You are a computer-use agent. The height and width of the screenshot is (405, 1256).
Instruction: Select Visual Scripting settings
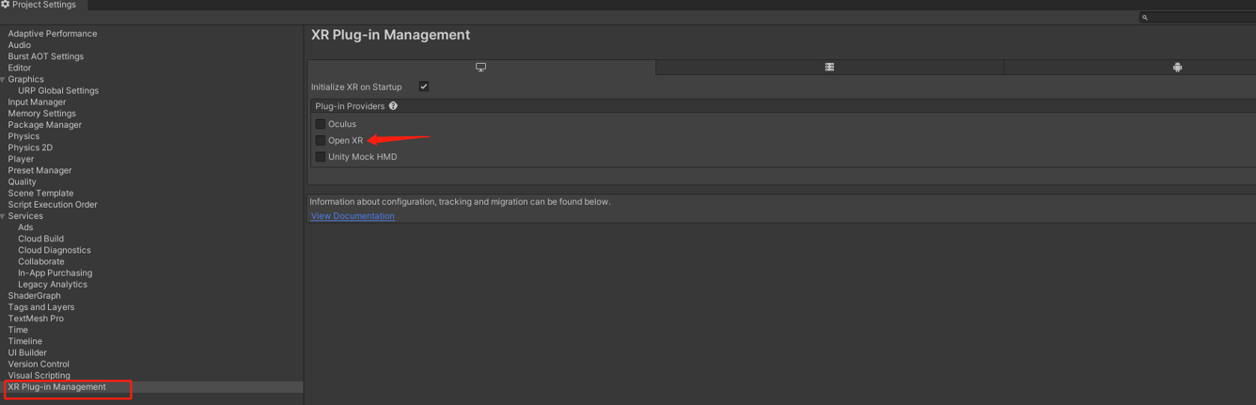[39, 375]
